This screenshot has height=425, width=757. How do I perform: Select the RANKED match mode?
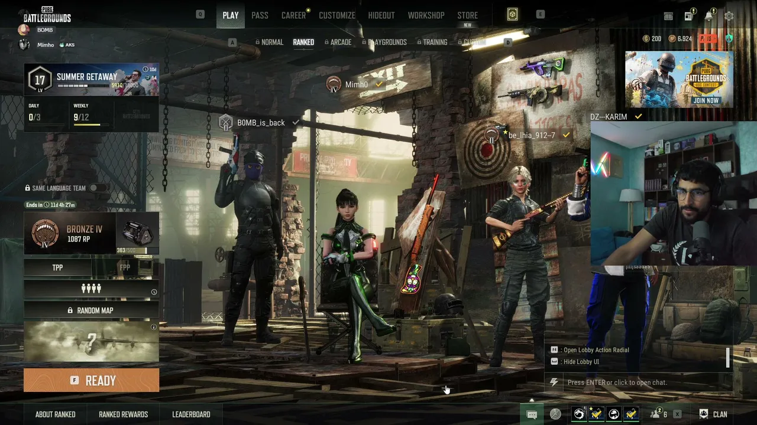point(303,42)
